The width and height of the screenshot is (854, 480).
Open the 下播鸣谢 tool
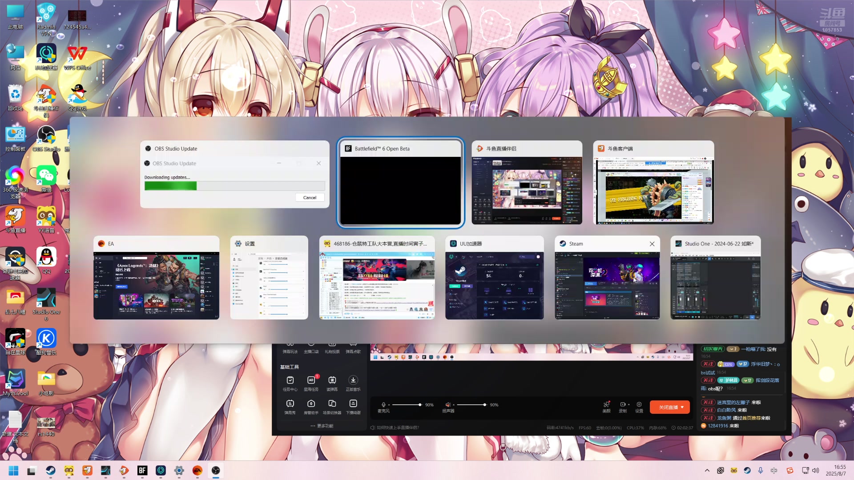(353, 407)
